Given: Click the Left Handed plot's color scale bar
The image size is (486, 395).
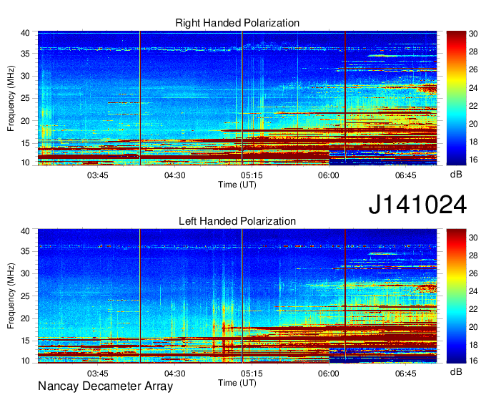Looking at the screenshot, I should click(x=456, y=296).
